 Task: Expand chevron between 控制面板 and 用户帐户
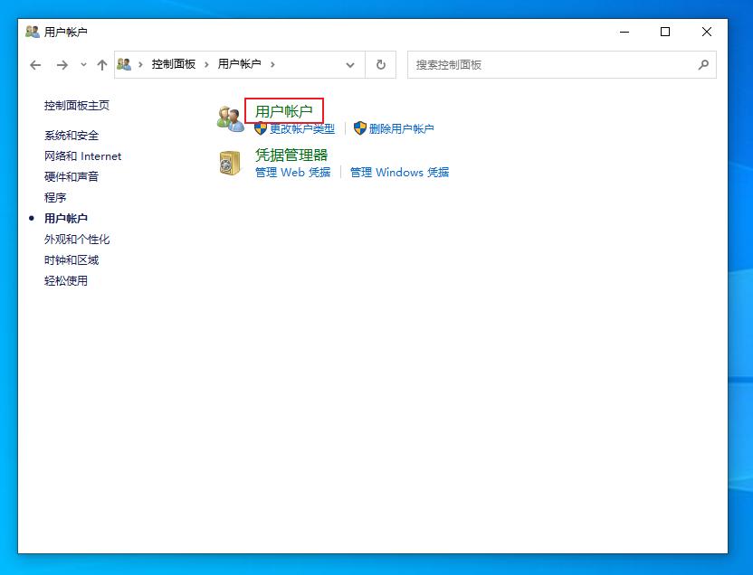(206, 64)
